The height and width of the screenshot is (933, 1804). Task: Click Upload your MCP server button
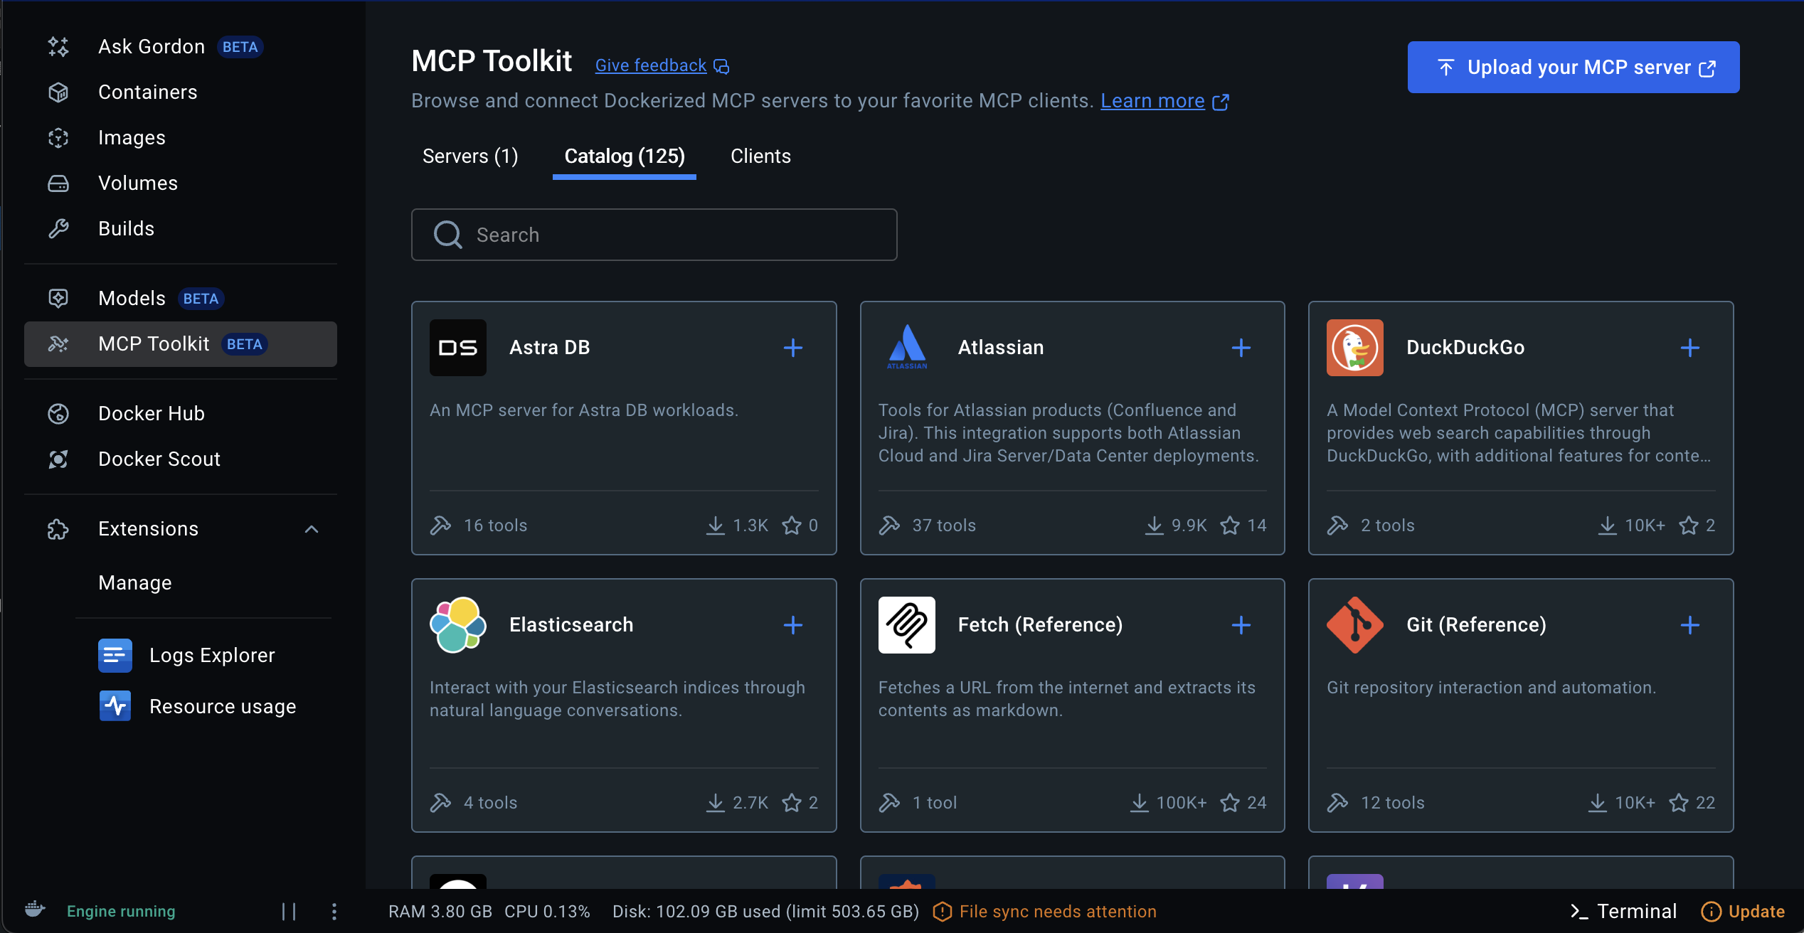pyautogui.click(x=1574, y=68)
